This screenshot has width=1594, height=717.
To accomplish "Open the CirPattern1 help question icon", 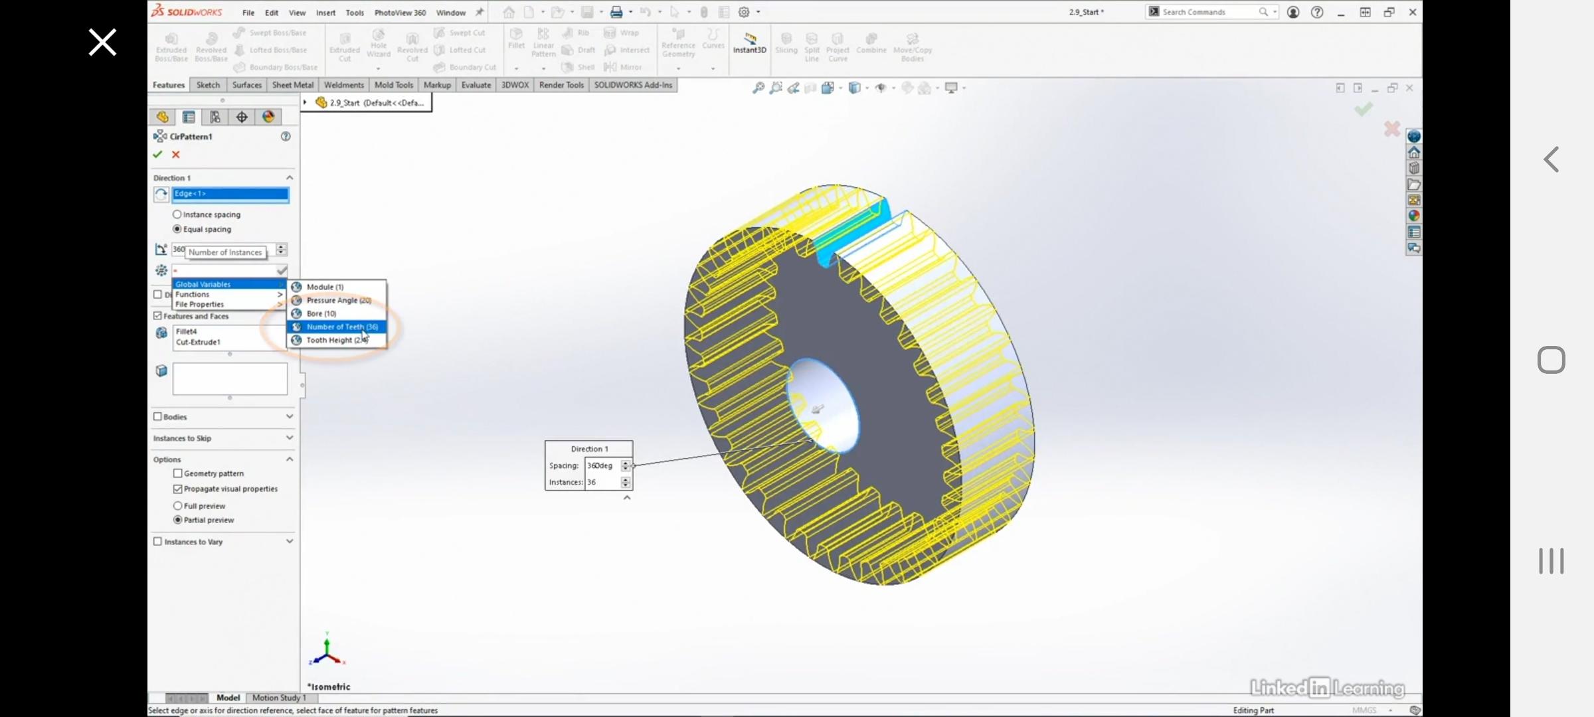I will [286, 136].
